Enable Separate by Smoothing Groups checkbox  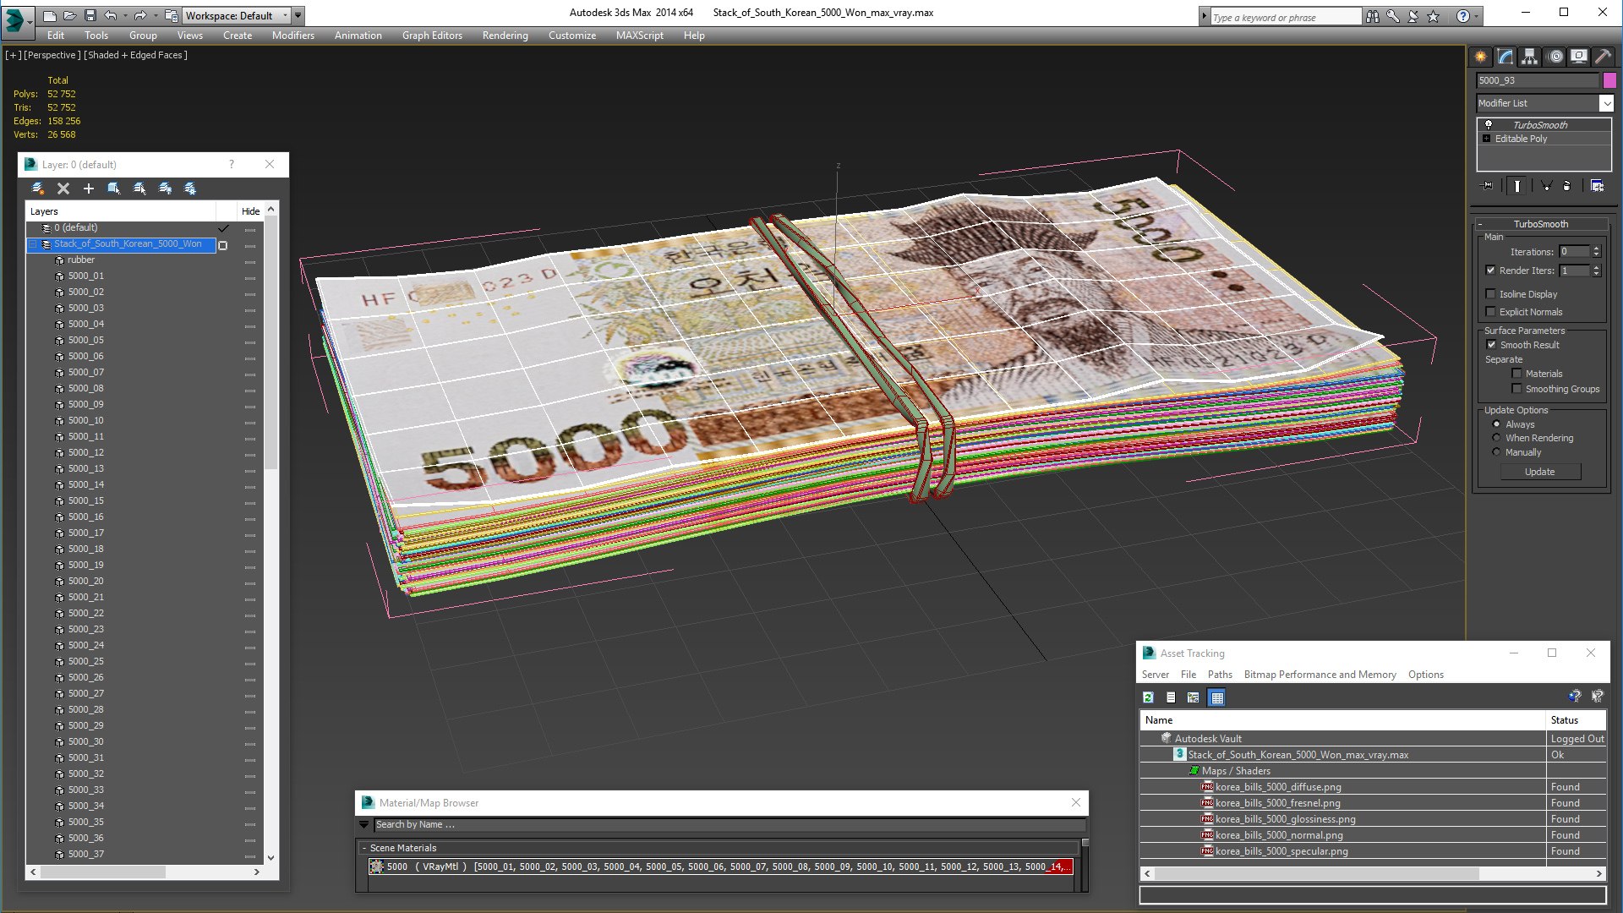click(1516, 389)
